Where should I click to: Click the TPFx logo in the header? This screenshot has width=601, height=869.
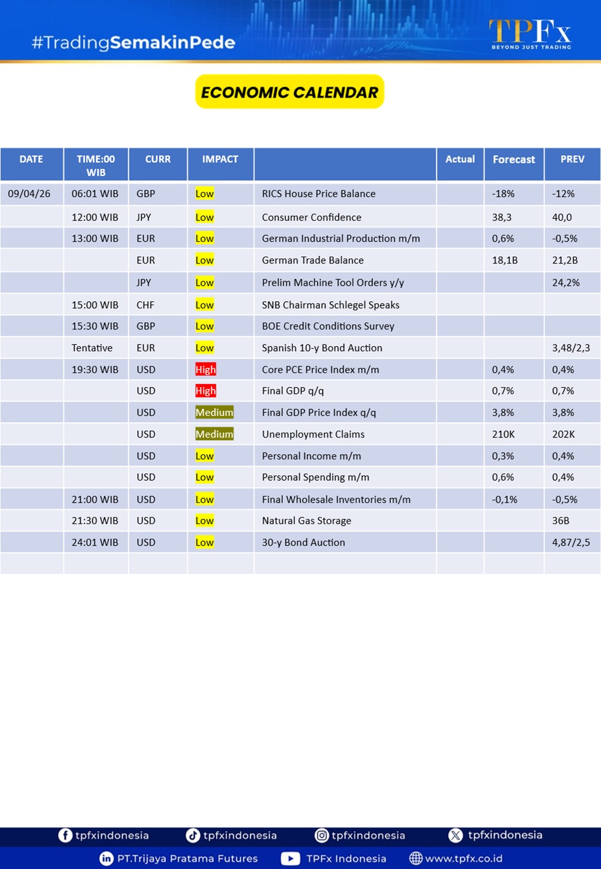pyautogui.click(x=530, y=33)
